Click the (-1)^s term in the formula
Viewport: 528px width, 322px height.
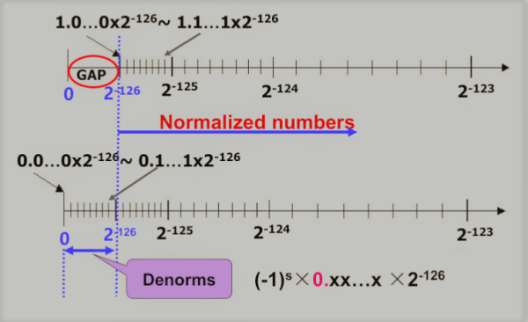click(x=273, y=280)
